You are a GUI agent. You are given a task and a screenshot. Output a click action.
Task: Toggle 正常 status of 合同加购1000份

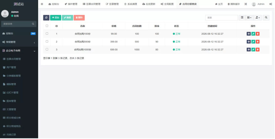[x=176, y=50]
